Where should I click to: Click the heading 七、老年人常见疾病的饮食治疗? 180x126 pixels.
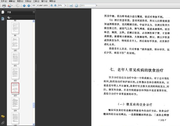pyautogui.click(x=136, y=70)
